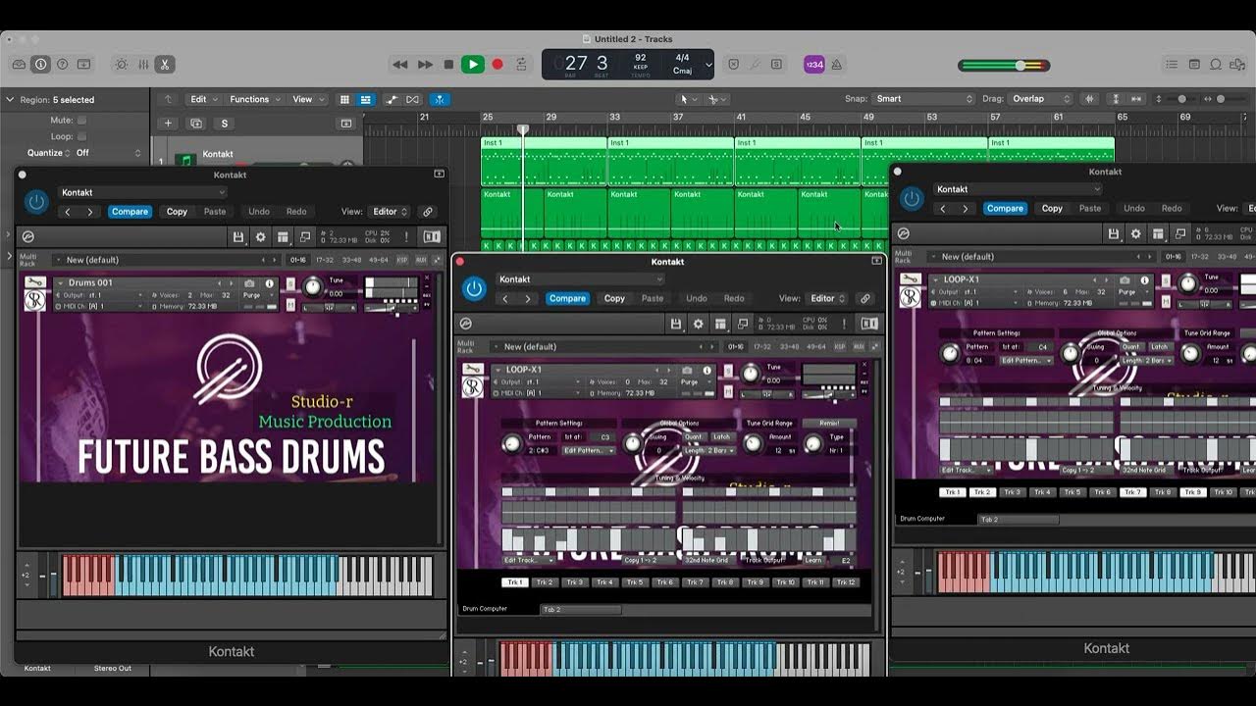Click the red Record button
Screen dimensions: 1256x706
click(x=497, y=65)
